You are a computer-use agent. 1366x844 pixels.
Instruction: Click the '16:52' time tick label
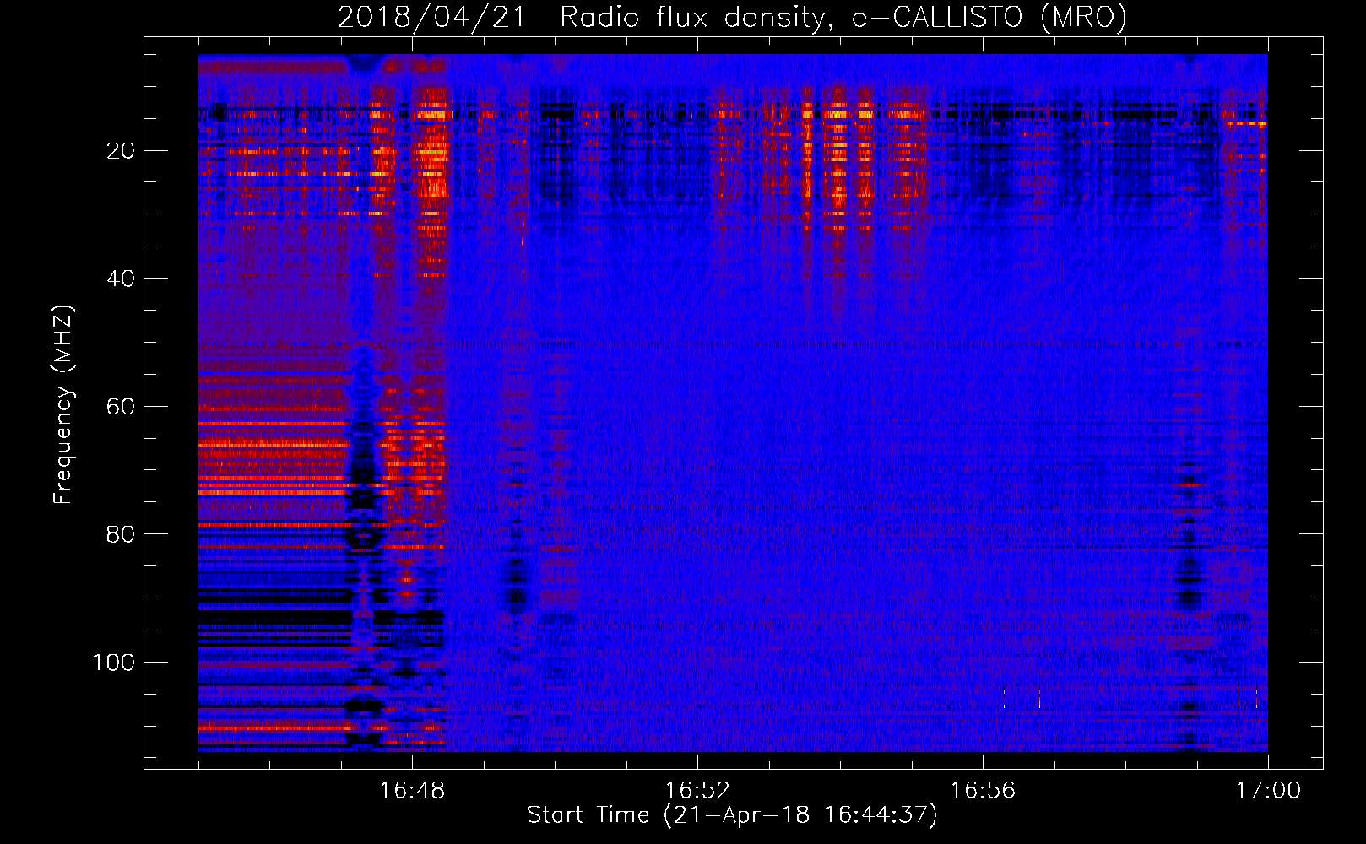click(x=697, y=790)
